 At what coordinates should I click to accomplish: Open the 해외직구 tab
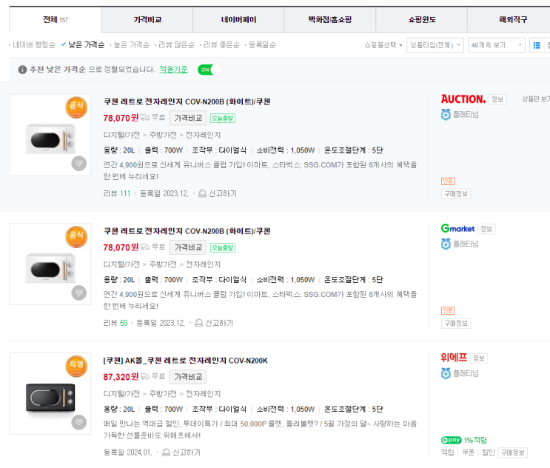point(513,20)
